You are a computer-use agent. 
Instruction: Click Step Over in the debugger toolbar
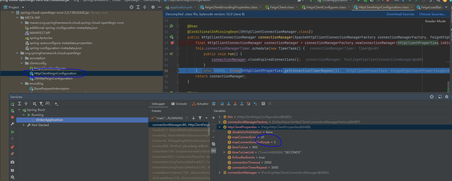pyautogui.click(x=222, y=104)
